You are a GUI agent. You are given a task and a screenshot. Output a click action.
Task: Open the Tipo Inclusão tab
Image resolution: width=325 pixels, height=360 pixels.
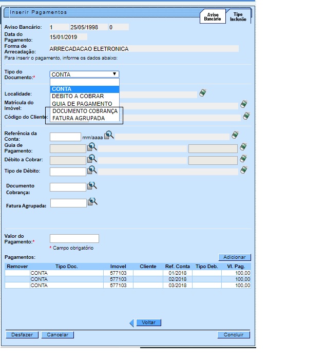[x=238, y=17]
